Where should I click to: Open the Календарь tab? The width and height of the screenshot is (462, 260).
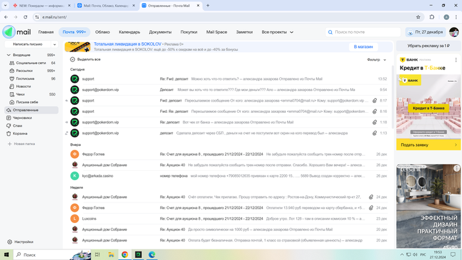coord(129,32)
